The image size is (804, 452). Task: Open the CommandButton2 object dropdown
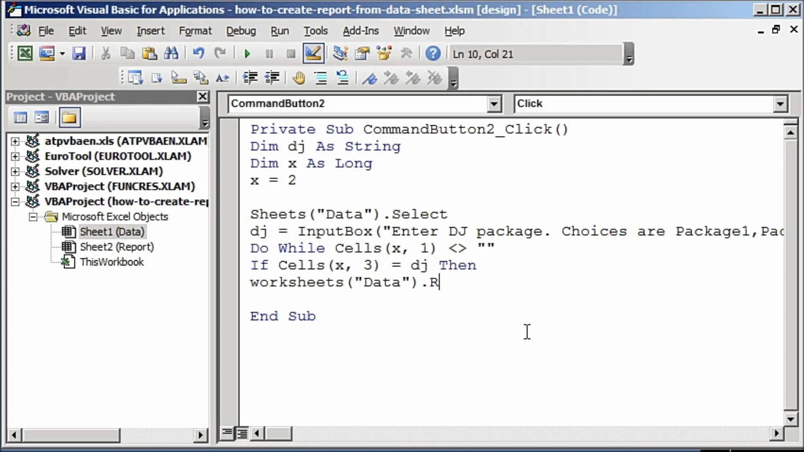click(x=494, y=104)
